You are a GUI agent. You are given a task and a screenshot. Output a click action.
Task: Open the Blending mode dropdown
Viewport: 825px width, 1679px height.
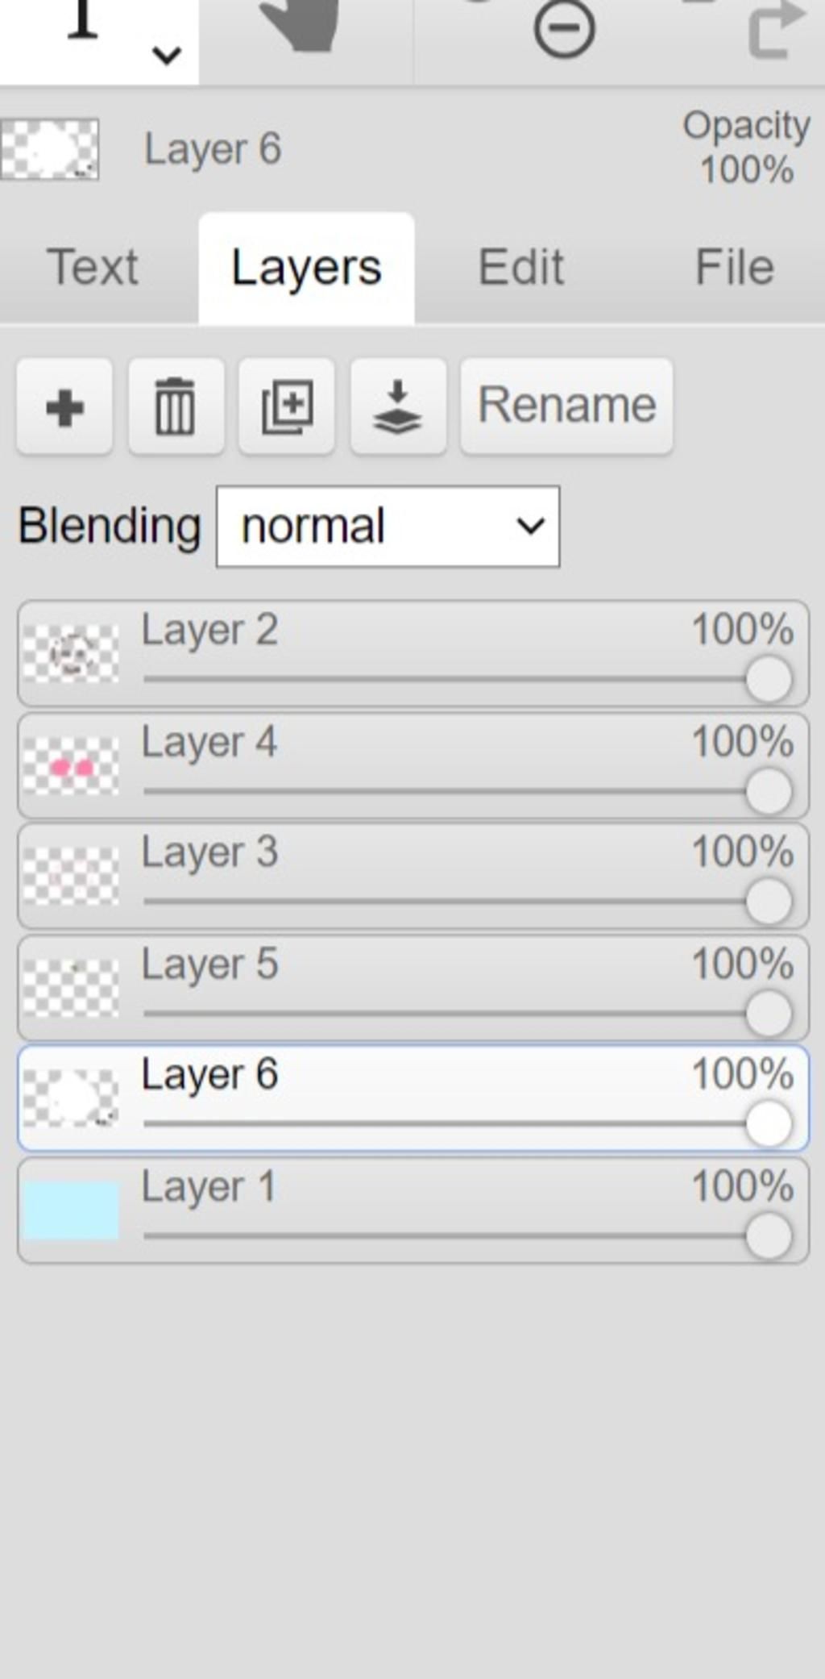click(388, 527)
